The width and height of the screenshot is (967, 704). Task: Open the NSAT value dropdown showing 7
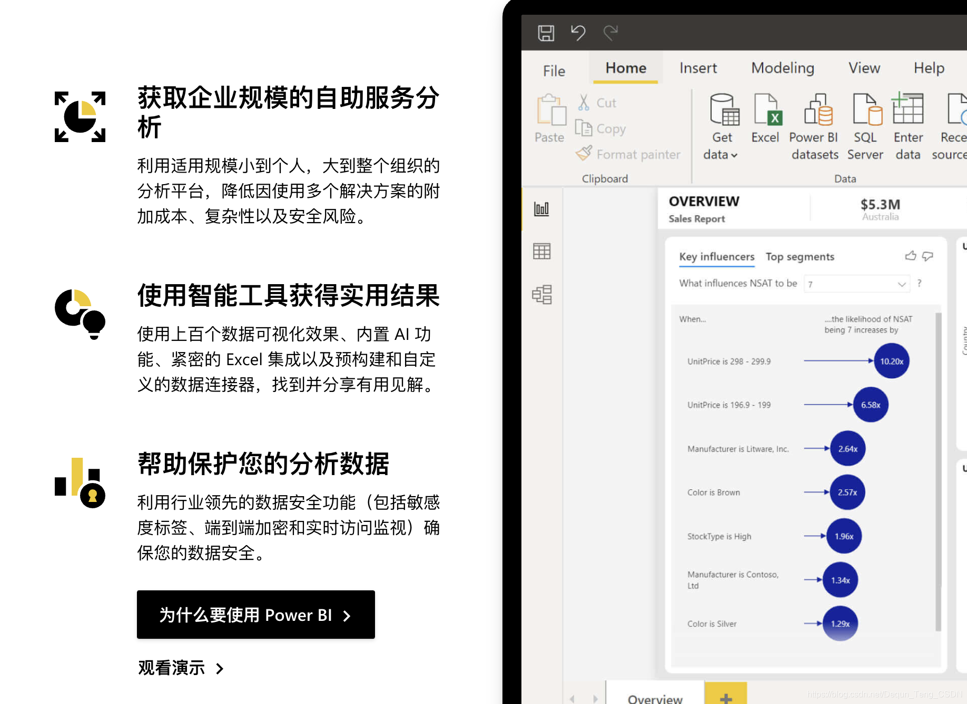click(857, 284)
